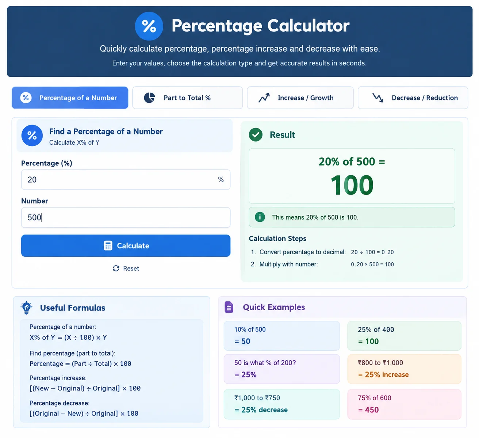This screenshot has height=438, width=479.
Task: Open the Part to Total % tab
Action: [x=187, y=98]
